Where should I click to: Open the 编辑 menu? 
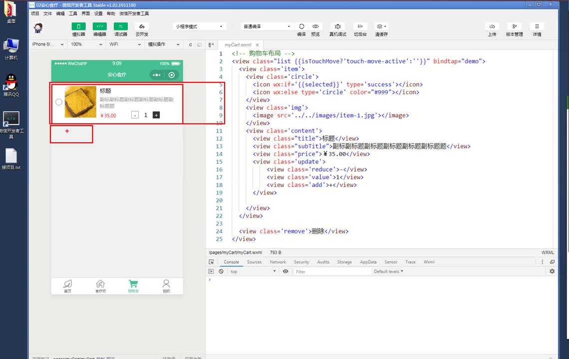tap(60, 13)
